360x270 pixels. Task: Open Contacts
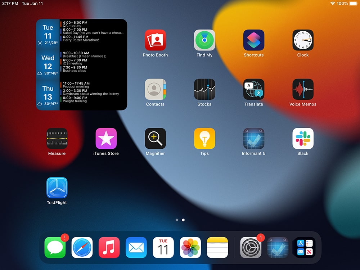point(155,89)
